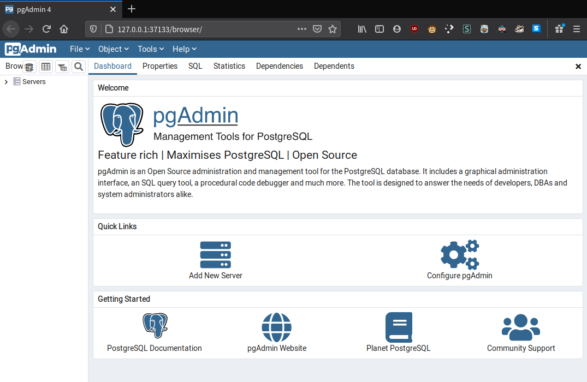
Task: Switch to the Dependents tab
Action: [x=334, y=66]
